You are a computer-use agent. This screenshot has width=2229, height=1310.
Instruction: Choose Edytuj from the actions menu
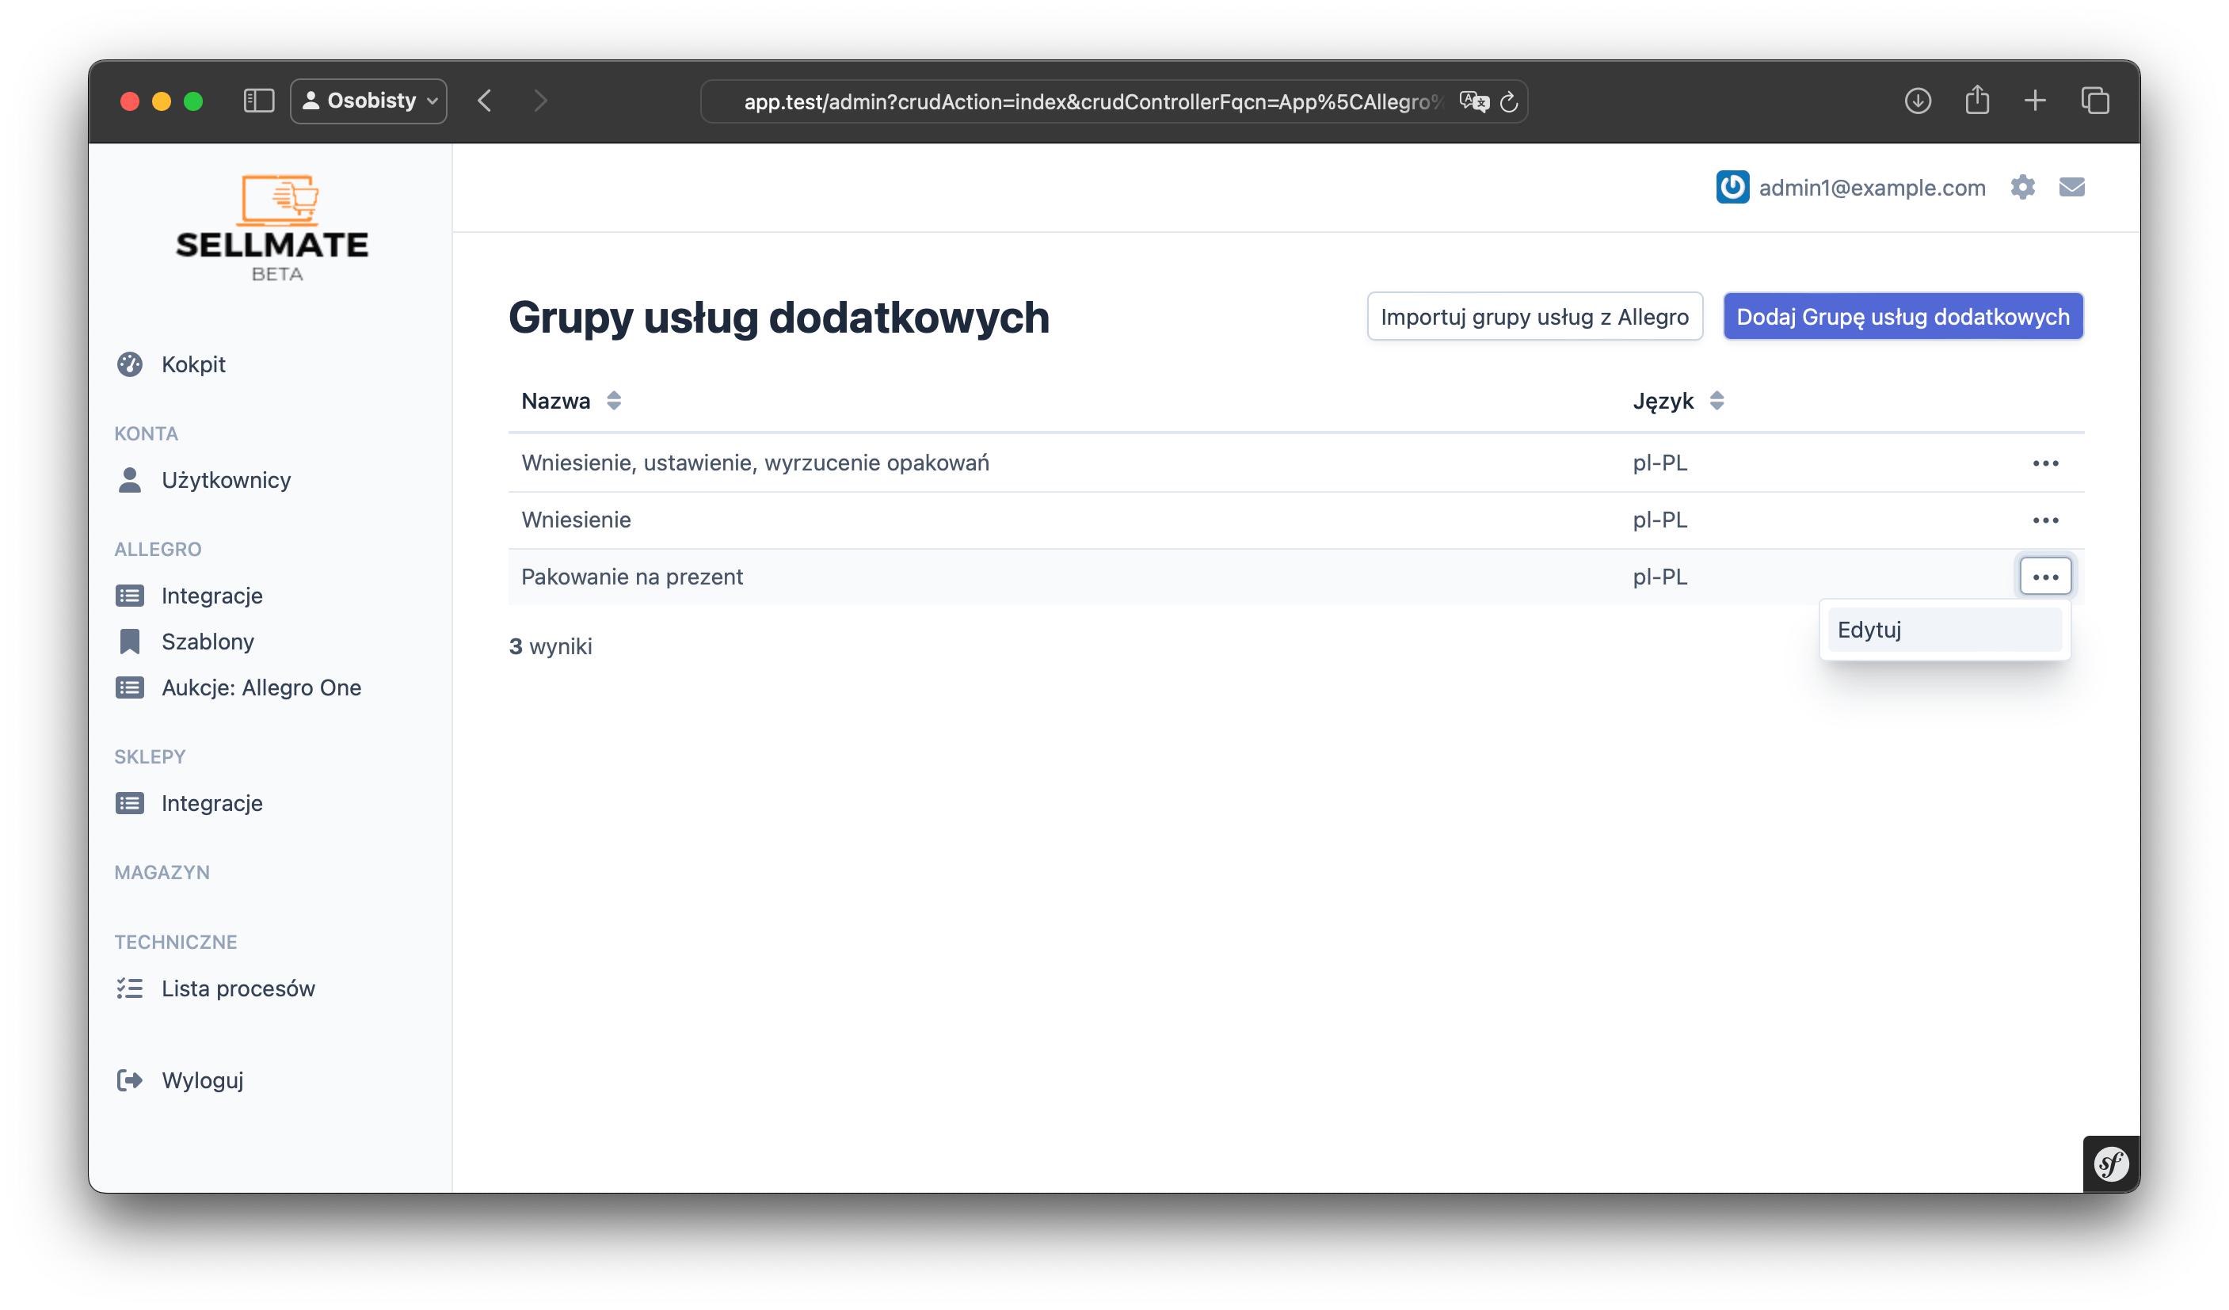tap(1946, 630)
